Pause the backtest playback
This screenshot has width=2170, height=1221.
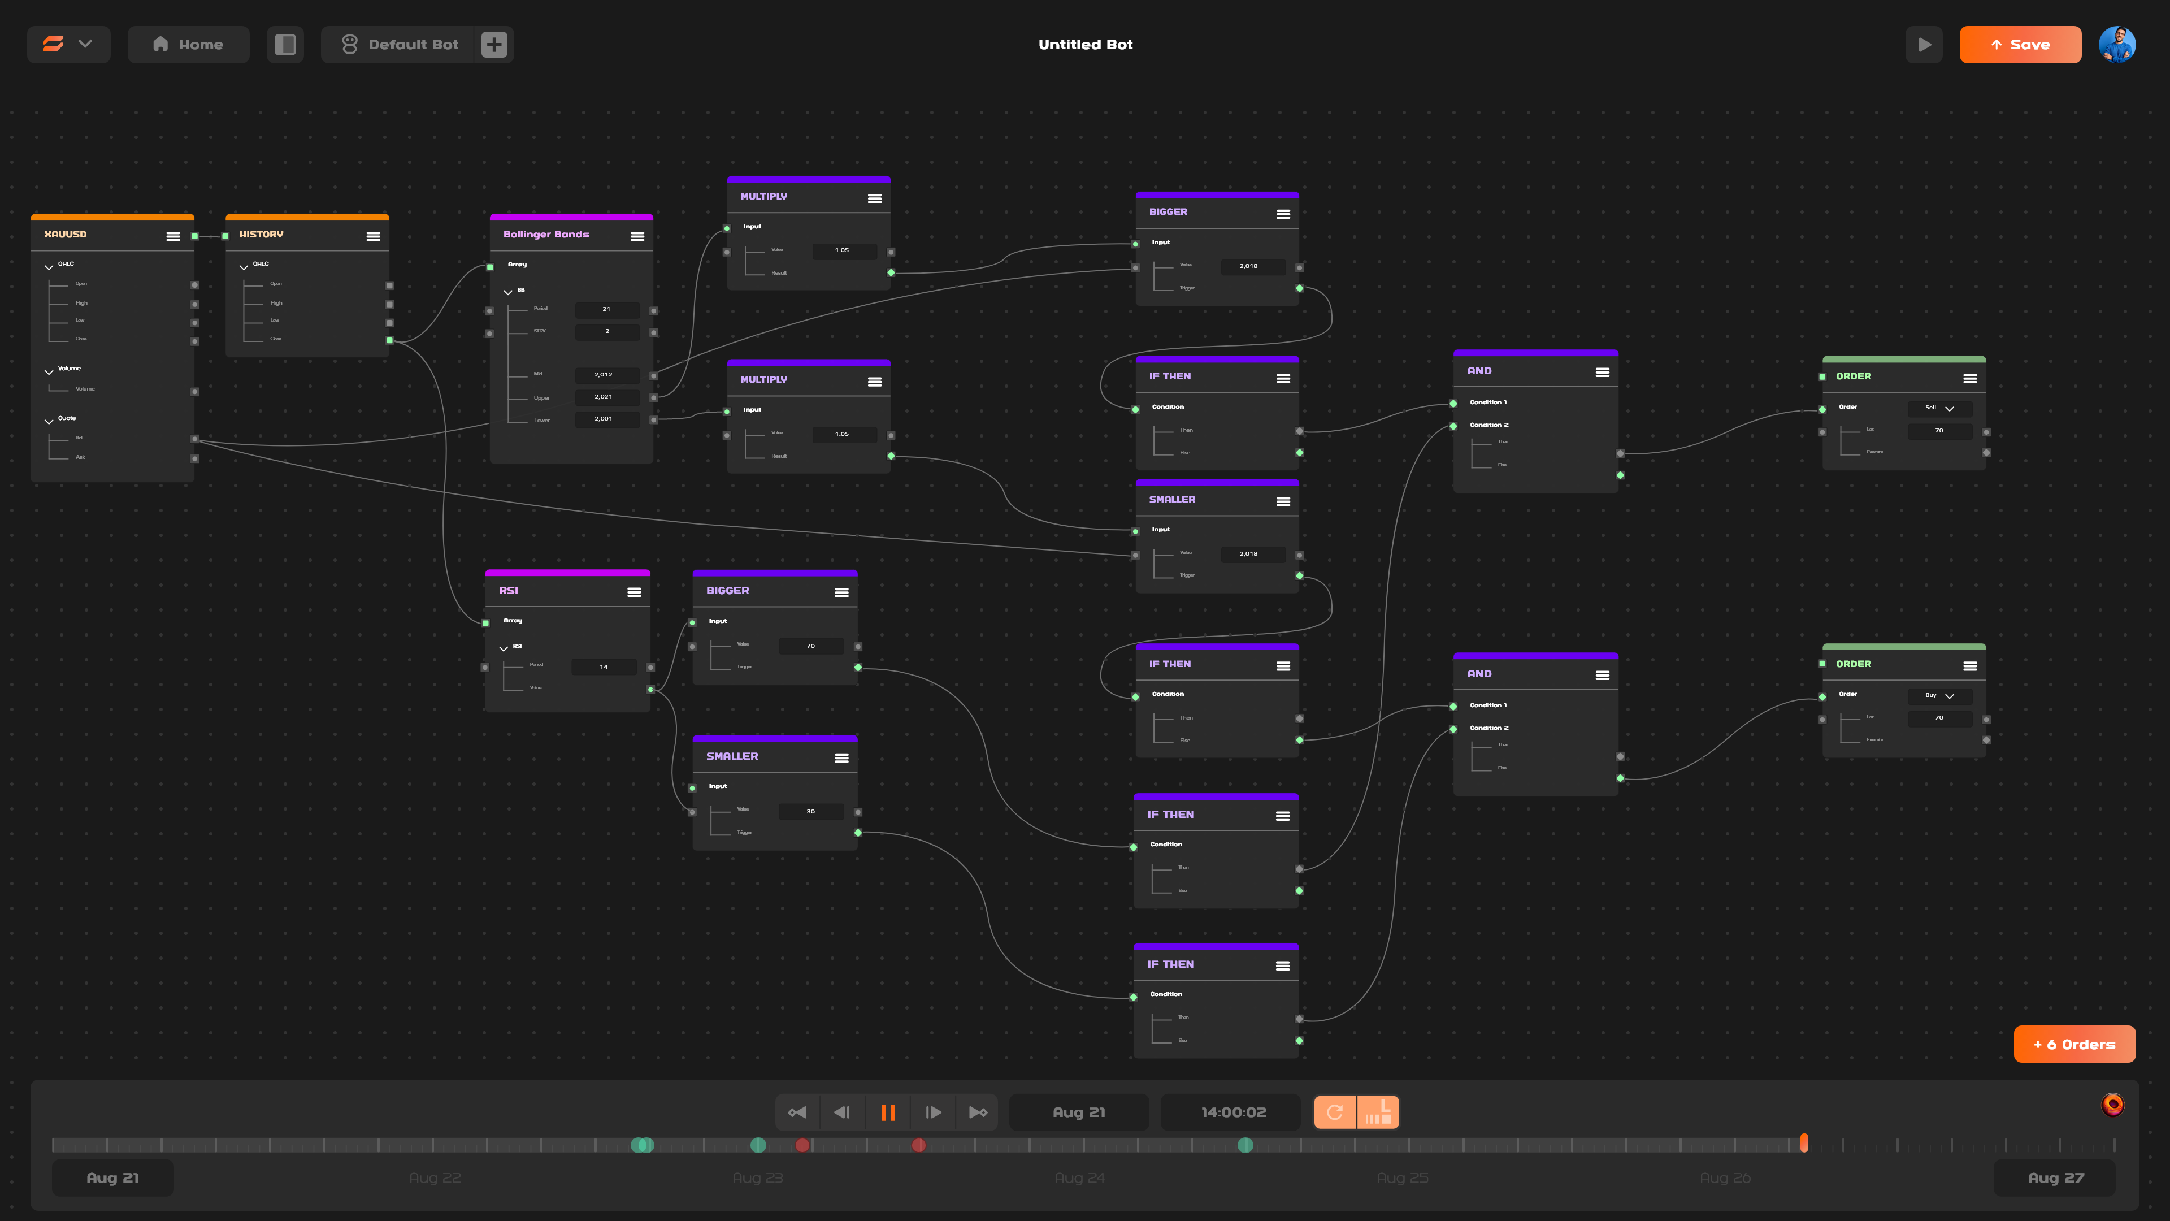(887, 1112)
